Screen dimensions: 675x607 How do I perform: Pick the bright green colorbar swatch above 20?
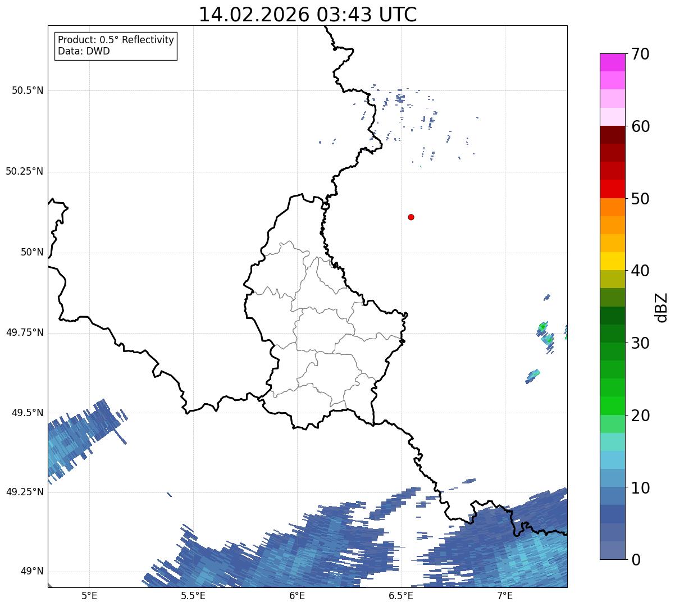point(612,405)
